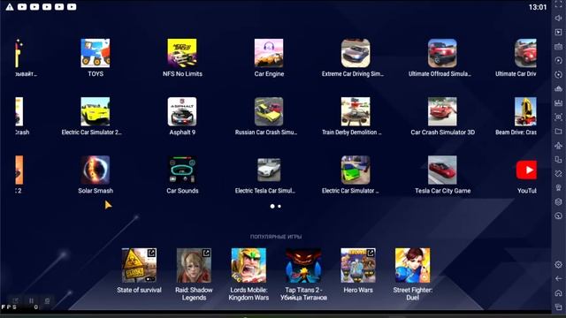Launch NFS No Limits
Viewport: 566px width, 318px height.
click(x=182, y=53)
